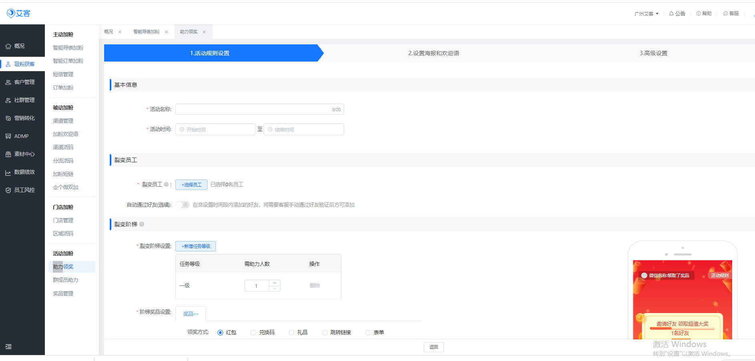Screen dimensions: 755x361
Task: Close the 智能导表加粉 tab
Action: pos(166,32)
